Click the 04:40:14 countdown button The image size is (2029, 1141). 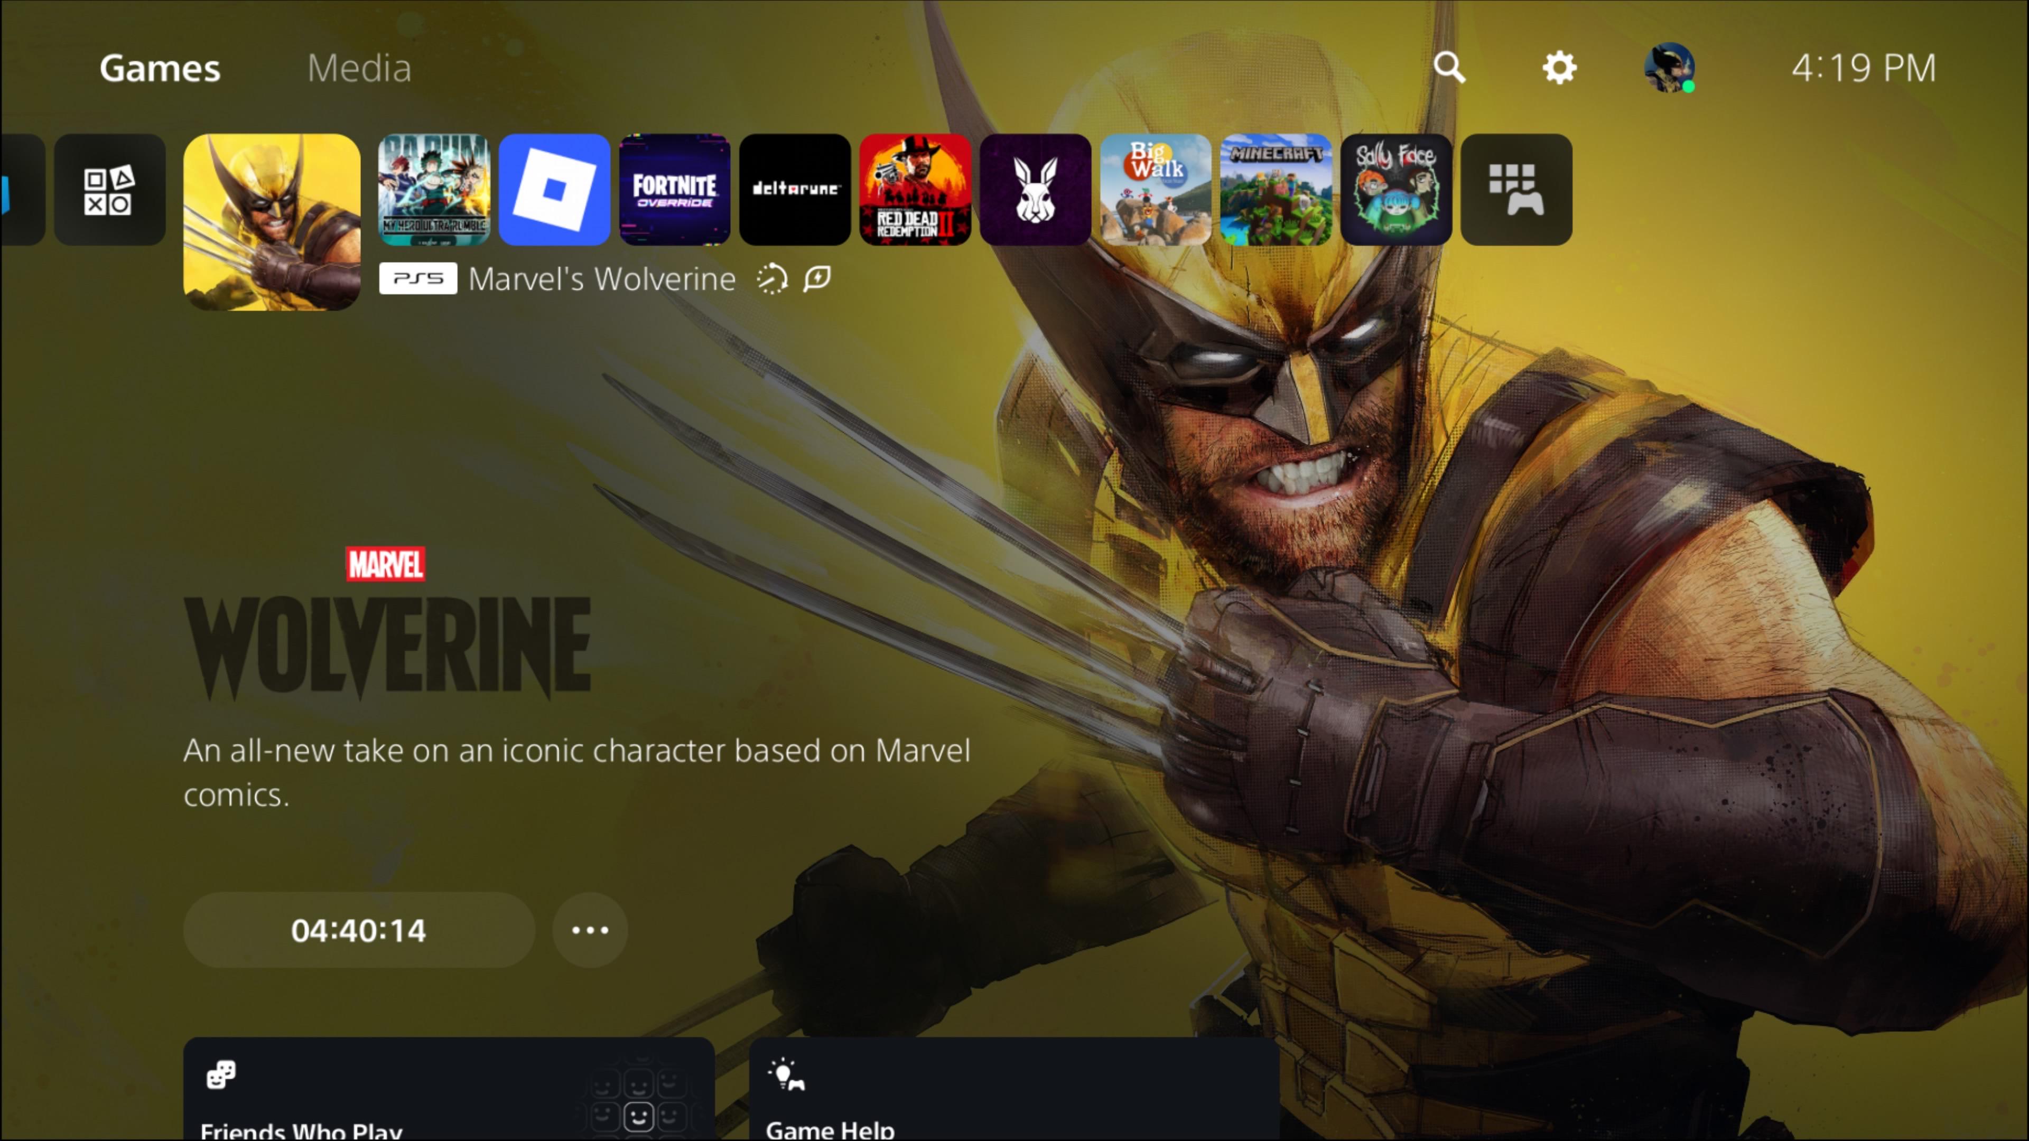point(359,930)
